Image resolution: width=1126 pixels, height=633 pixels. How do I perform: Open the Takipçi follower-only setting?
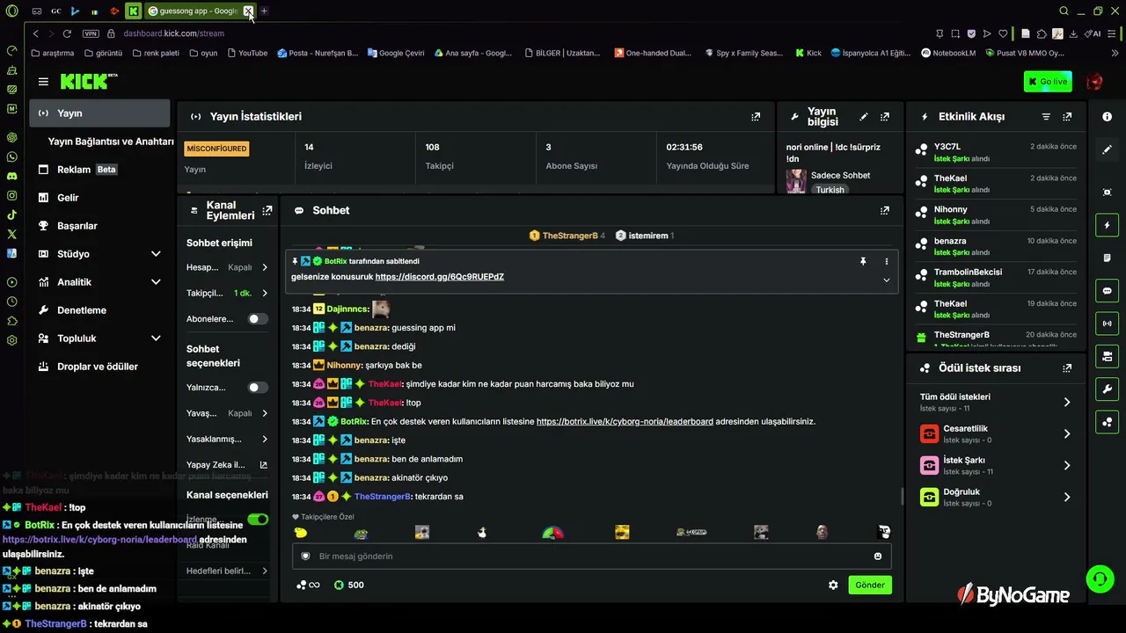pyautogui.click(x=227, y=293)
